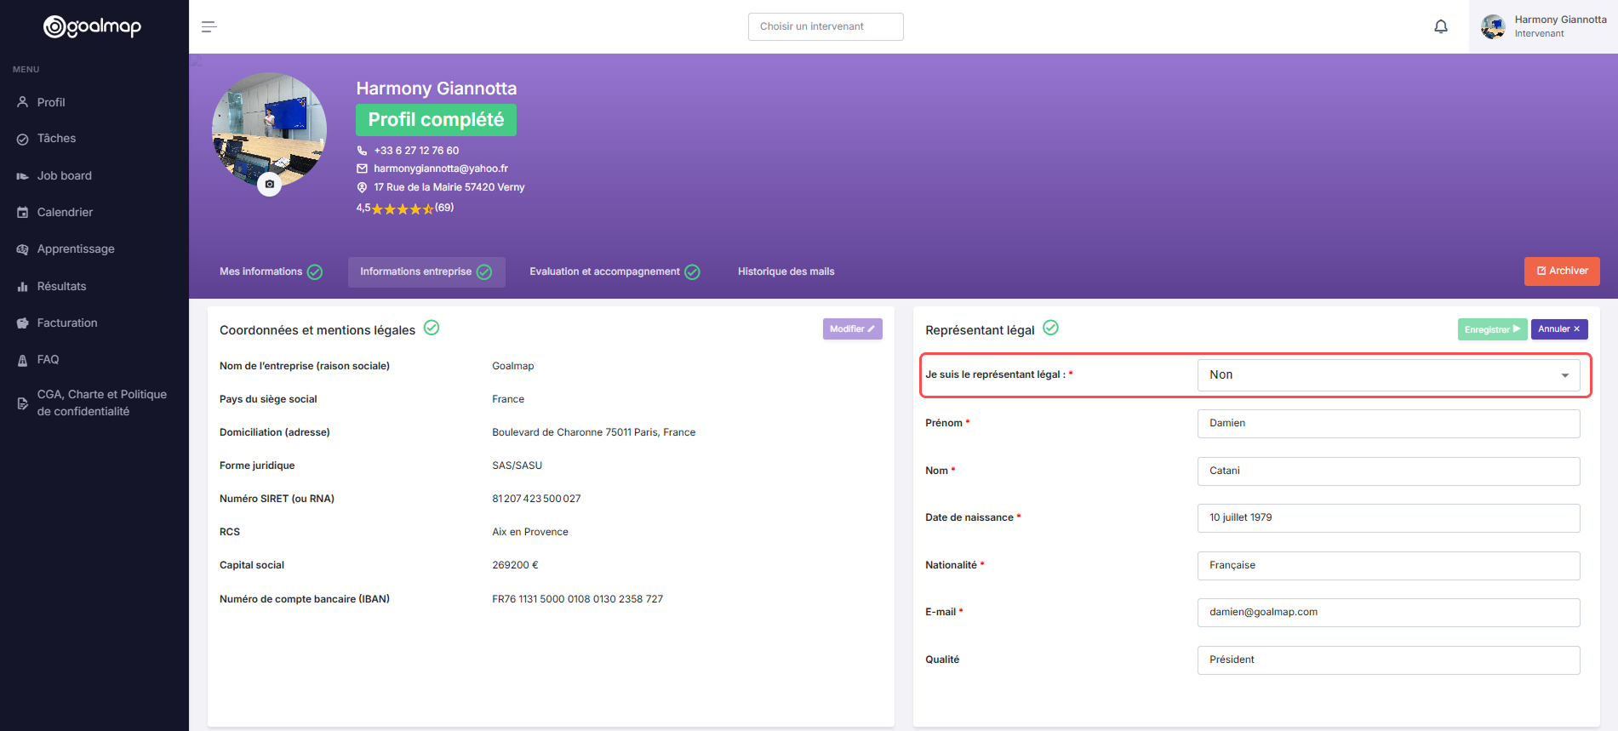Click check icon beside Représentant légal heading
This screenshot has height=731, width=1618.
pyautogui.click(x=1051, y=328)
